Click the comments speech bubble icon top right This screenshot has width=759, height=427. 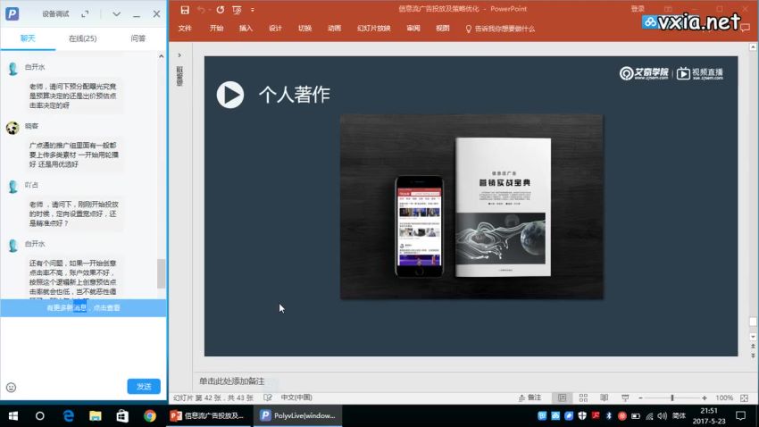745,28
